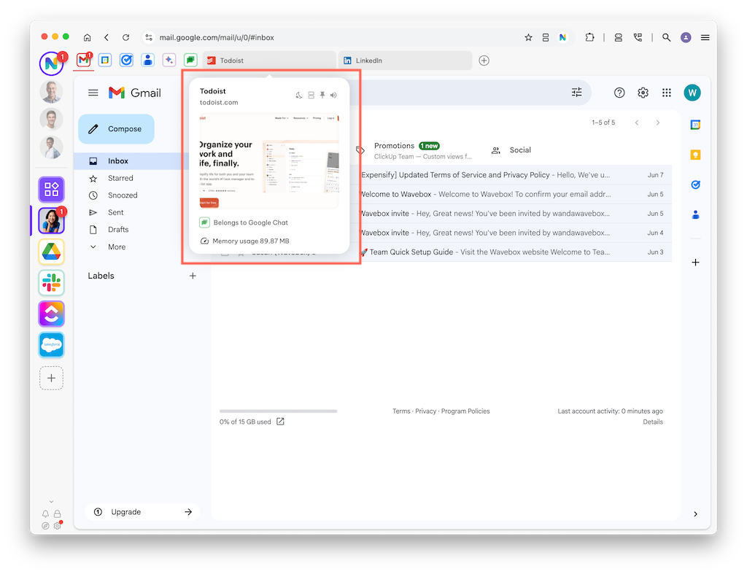Add a new app with dashed plus button
The width and height of the screenshot is (747, 574).
click(x=52, y=378)
